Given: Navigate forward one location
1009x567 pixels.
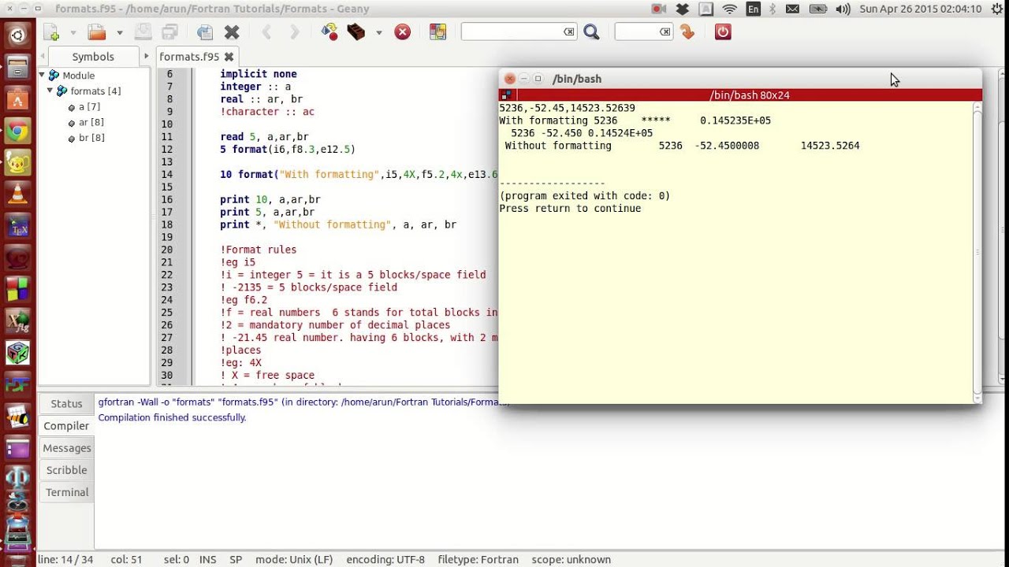Looking at the screenshot, I should (x=294, y=32).
